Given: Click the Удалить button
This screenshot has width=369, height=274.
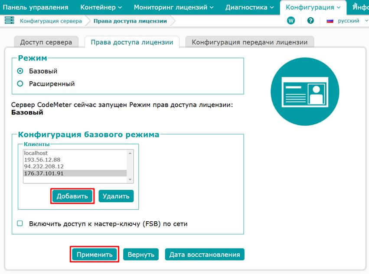Looking at the screenshot, I should pos(116,196).
